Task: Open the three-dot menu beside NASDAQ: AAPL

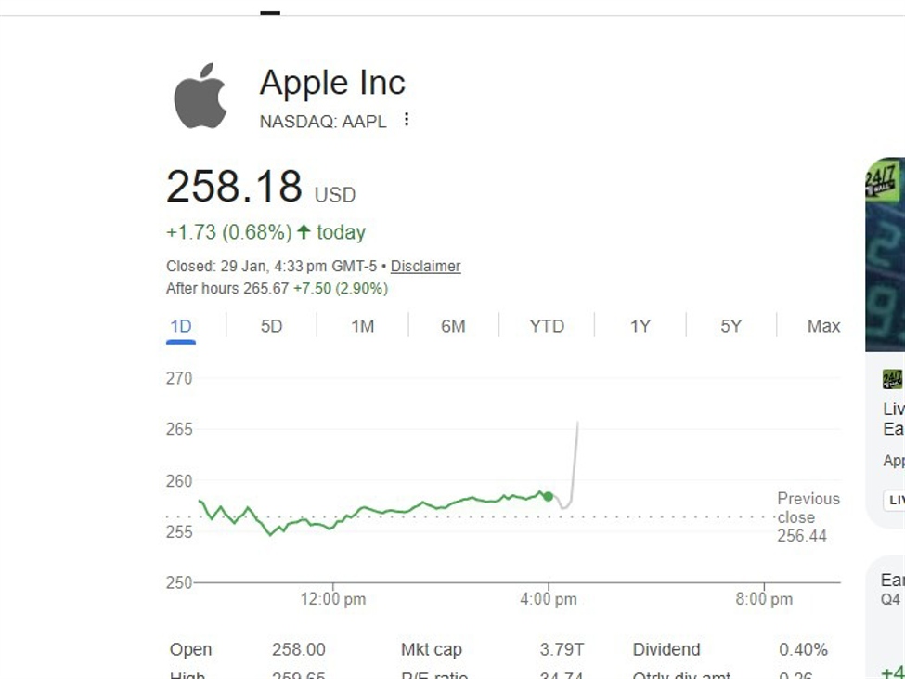Action: (x=406, y=120)
